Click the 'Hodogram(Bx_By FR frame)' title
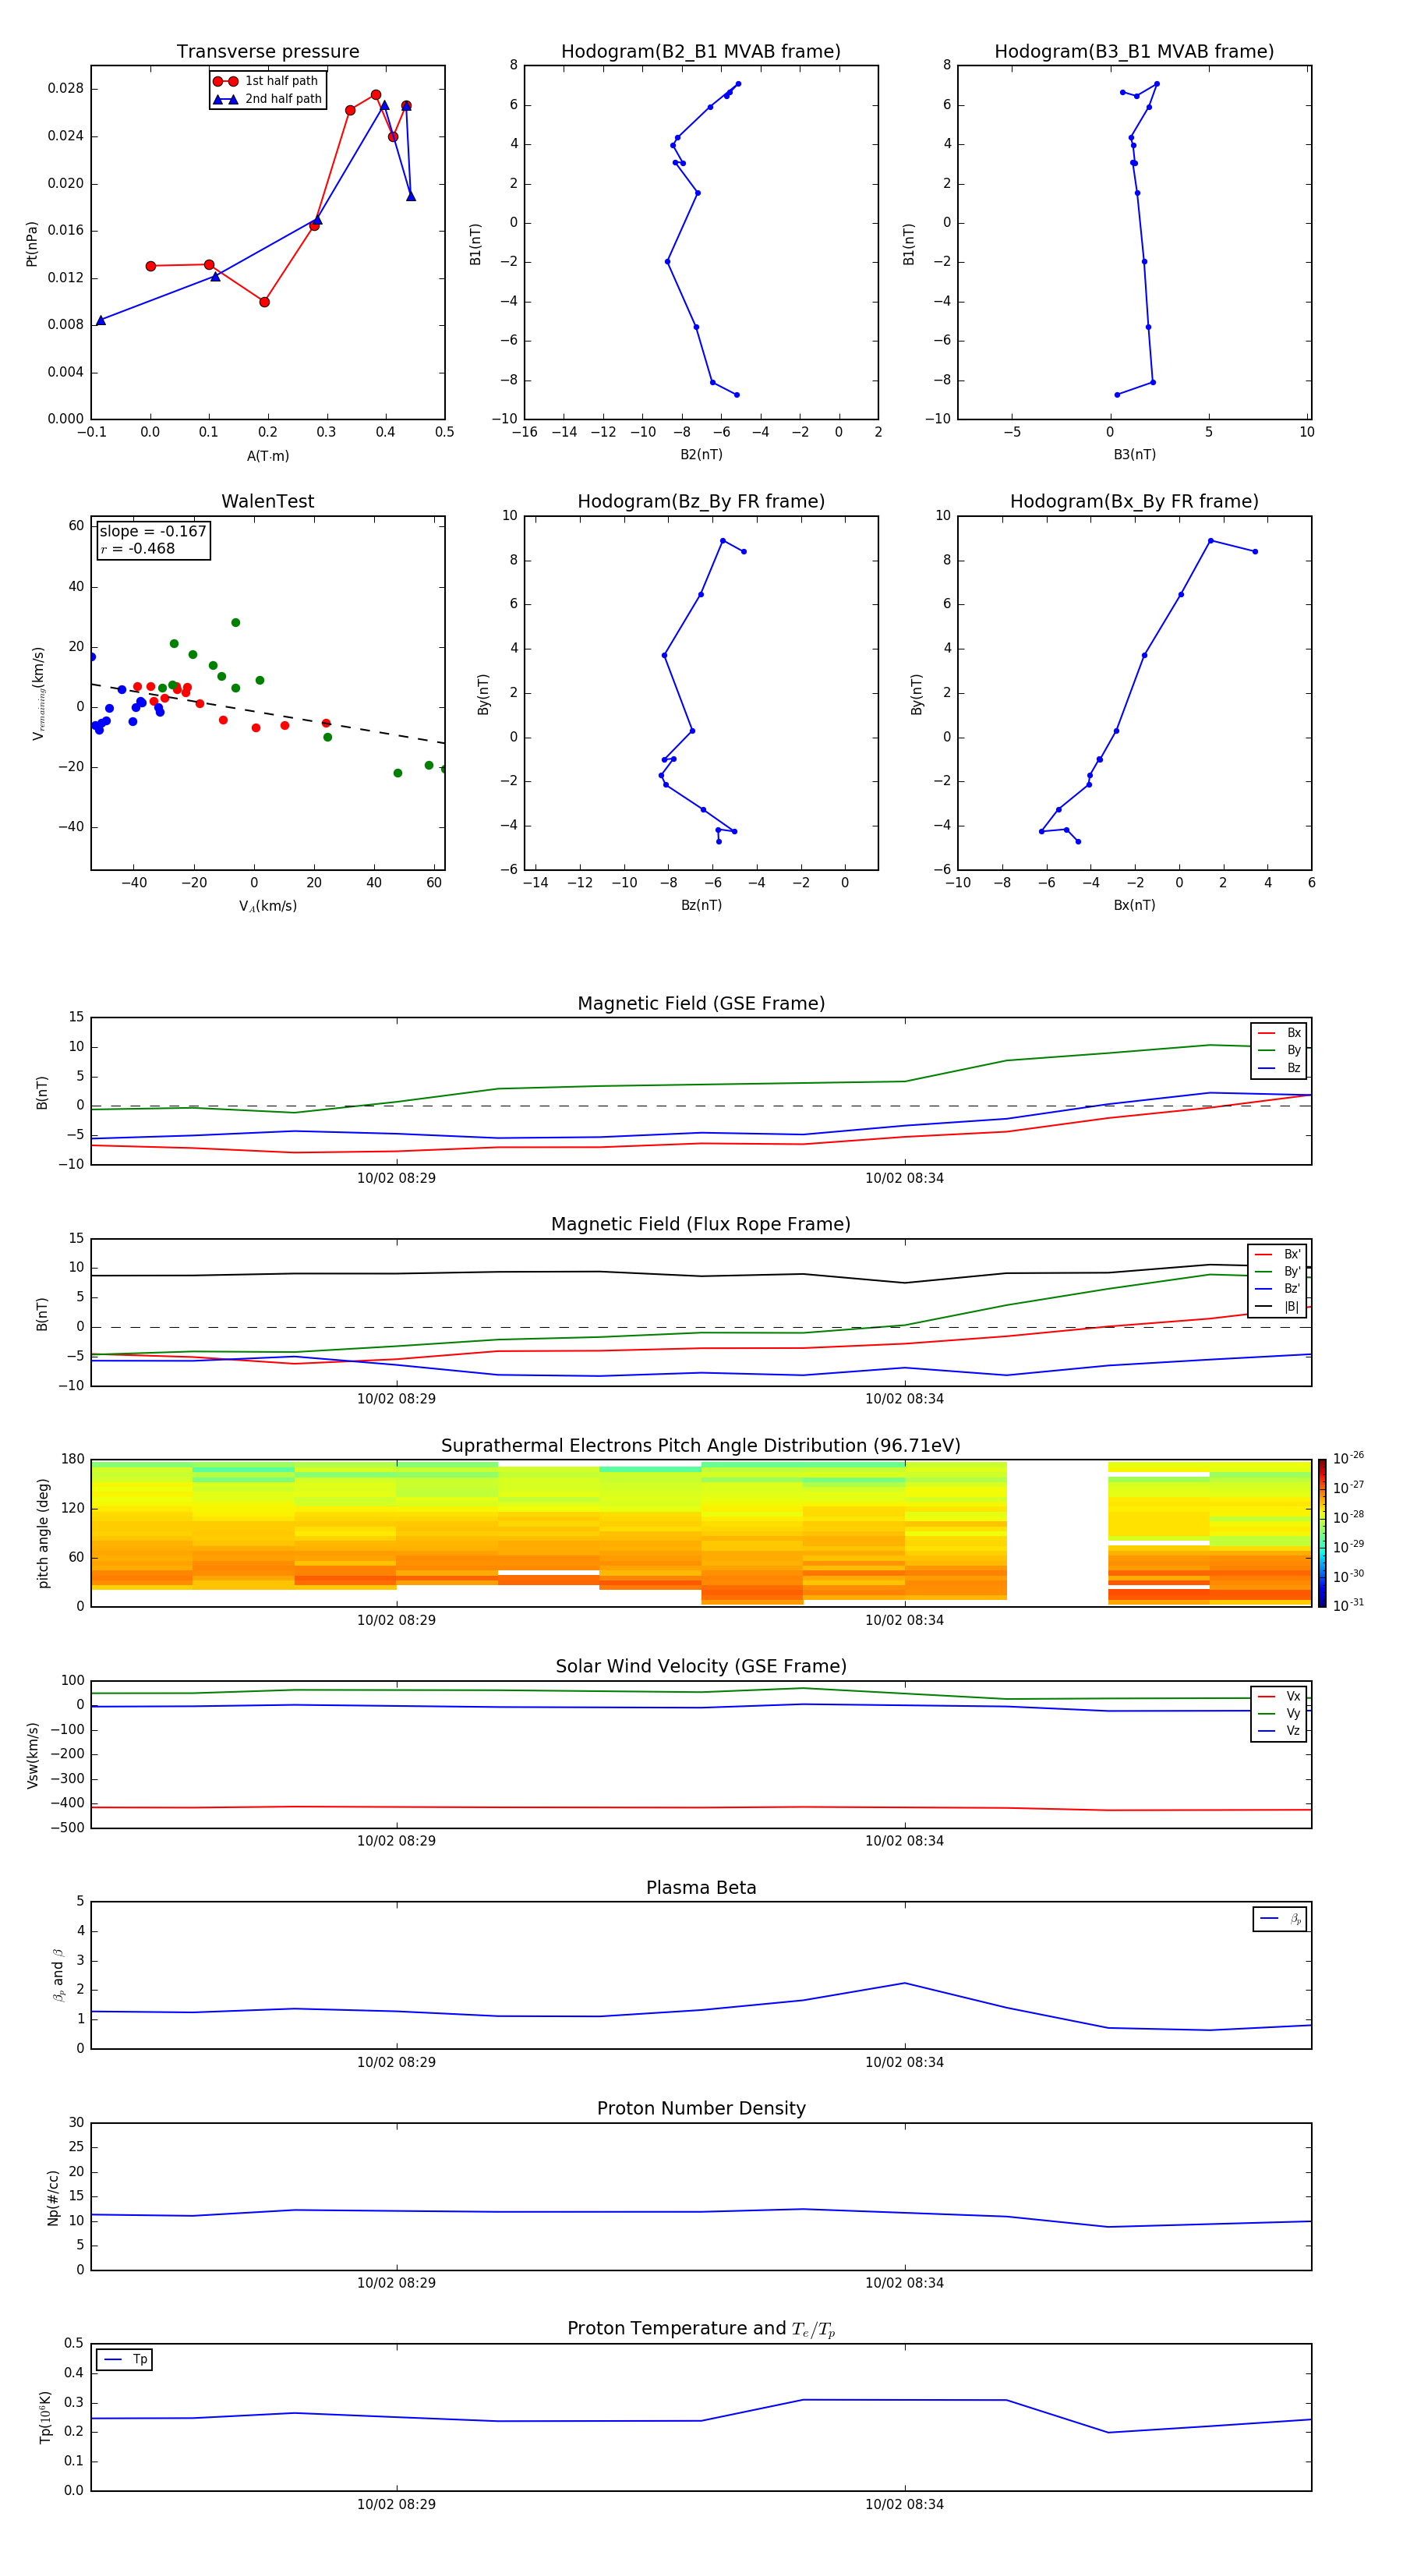This screenshot has width=1403, height=2573. (1134, 501)
